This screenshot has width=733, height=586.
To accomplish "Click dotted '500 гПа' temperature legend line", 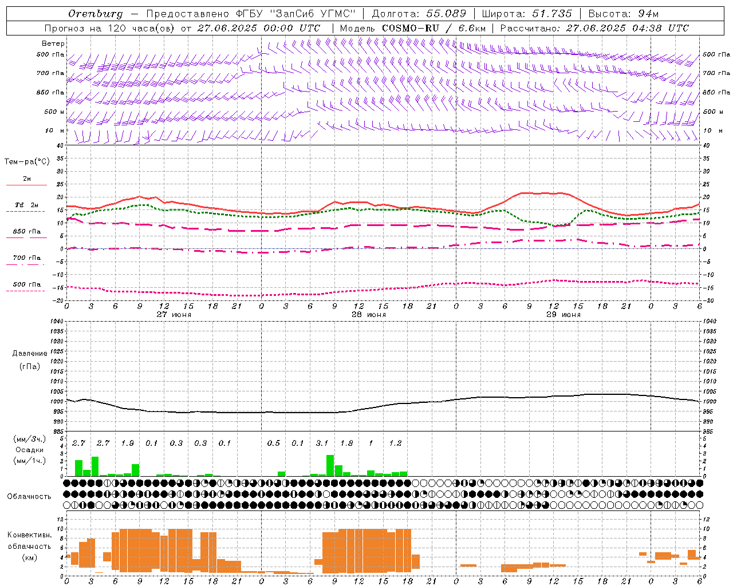I will [26, 291].
